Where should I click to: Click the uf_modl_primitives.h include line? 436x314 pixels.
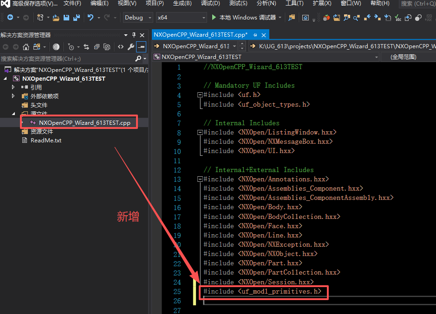click(x=262, y=291)
